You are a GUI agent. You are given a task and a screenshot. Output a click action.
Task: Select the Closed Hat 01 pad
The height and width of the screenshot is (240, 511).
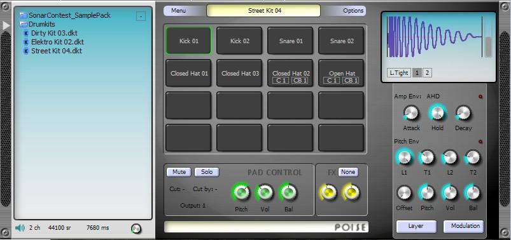tap(189, 73)
